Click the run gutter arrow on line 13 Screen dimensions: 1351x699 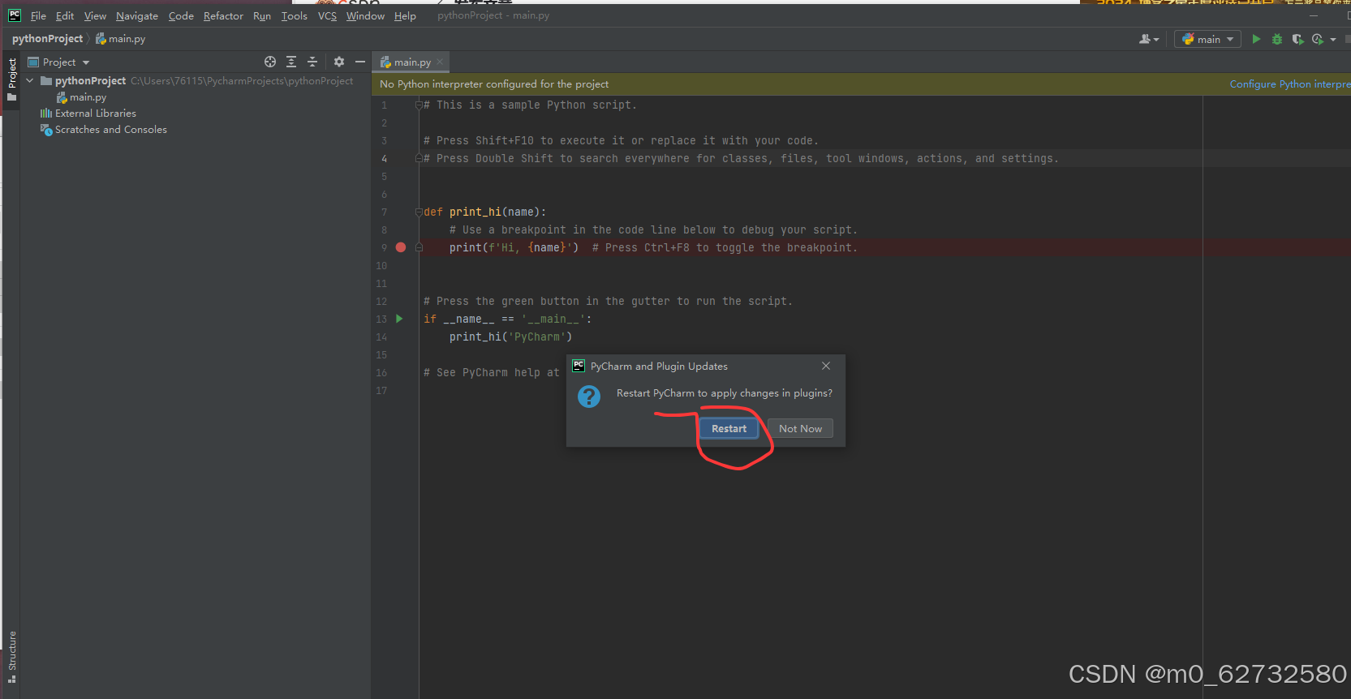click(399, 319)
